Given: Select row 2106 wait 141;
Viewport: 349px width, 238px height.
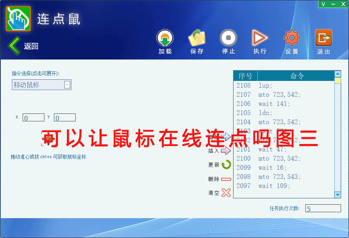Looking at the screenshot, I should [284, 104].
